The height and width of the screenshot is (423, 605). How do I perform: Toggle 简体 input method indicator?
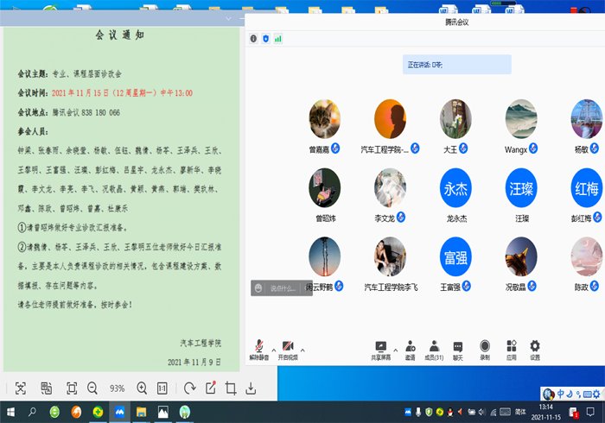coord(520,413)
